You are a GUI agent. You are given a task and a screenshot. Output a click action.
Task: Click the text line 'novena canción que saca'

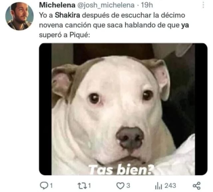[x=81, y=25]
